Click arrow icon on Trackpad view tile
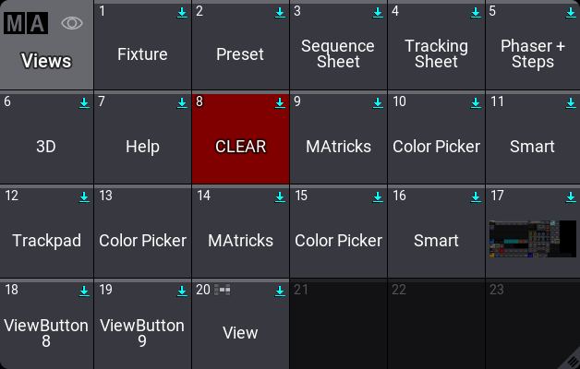This screenshot has width=580, height=369. [84, 196]
